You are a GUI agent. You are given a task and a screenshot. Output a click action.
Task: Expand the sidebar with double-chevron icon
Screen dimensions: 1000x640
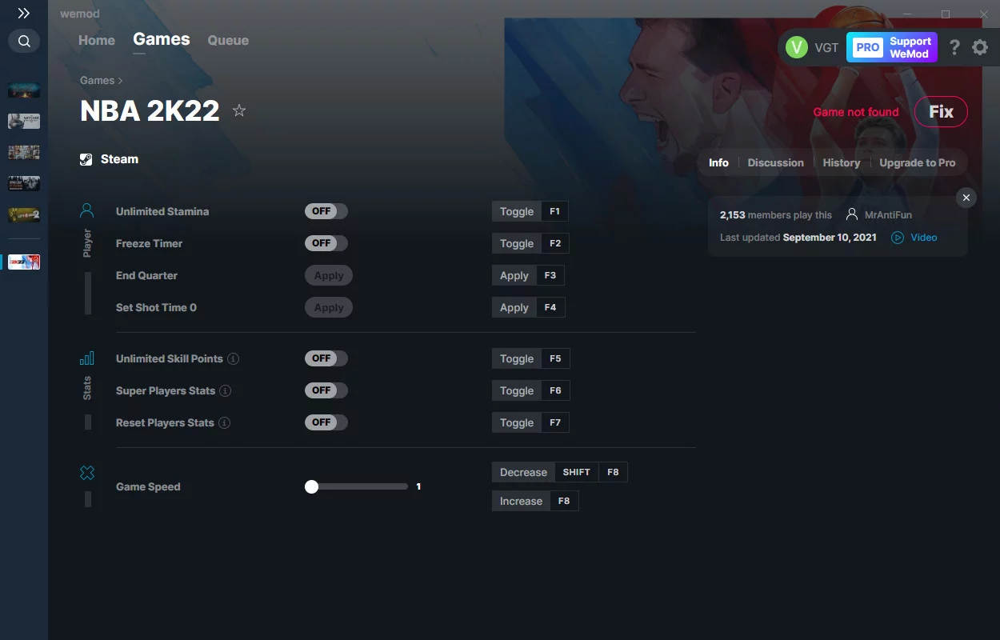[24, 14]
